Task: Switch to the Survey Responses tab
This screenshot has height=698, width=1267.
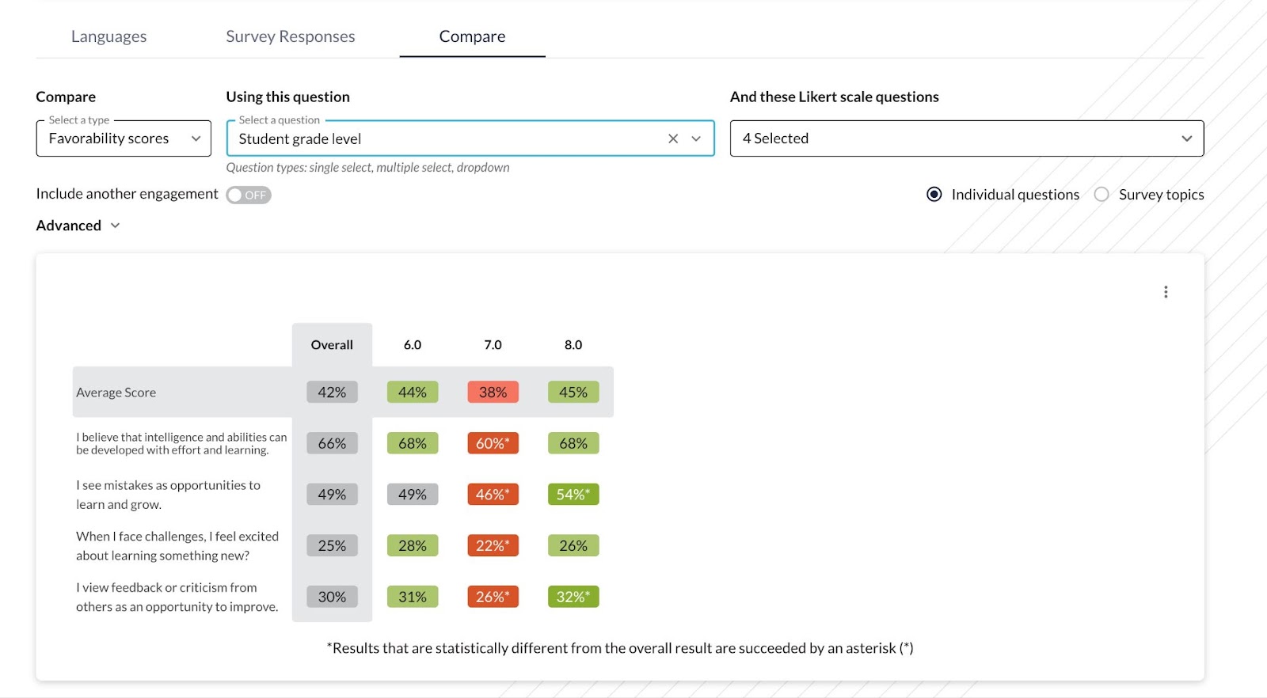Action: tap(290, 36)
